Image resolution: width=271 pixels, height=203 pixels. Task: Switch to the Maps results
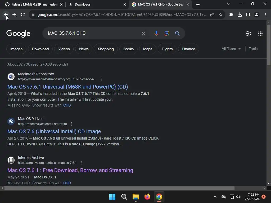point(148,49)
